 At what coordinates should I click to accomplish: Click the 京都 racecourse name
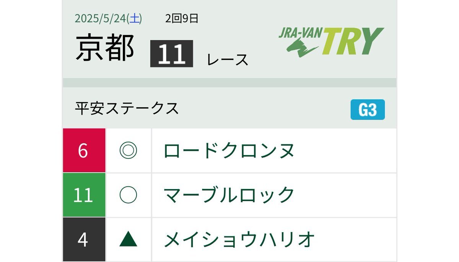click(x=105, y=48)
